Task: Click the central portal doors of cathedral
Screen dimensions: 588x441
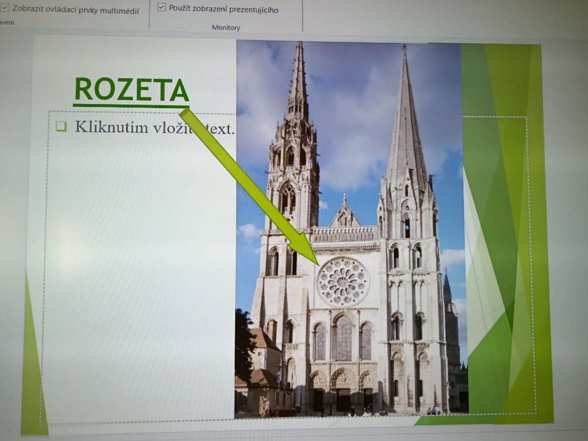Action: [x=343, y=399]
